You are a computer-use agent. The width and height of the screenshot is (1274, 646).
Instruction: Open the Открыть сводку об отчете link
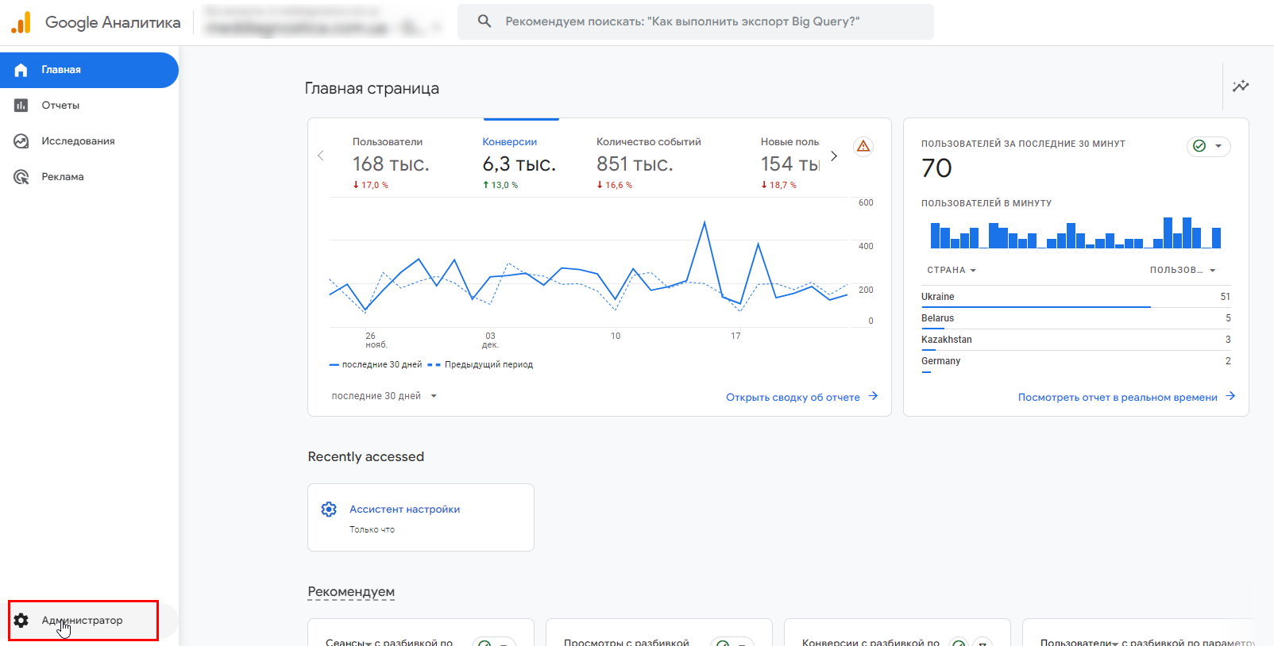pyautogui.click(x=793, y=398)
